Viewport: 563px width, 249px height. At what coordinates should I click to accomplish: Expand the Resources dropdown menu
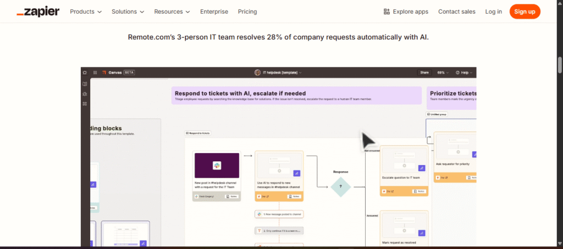(172, 12)
